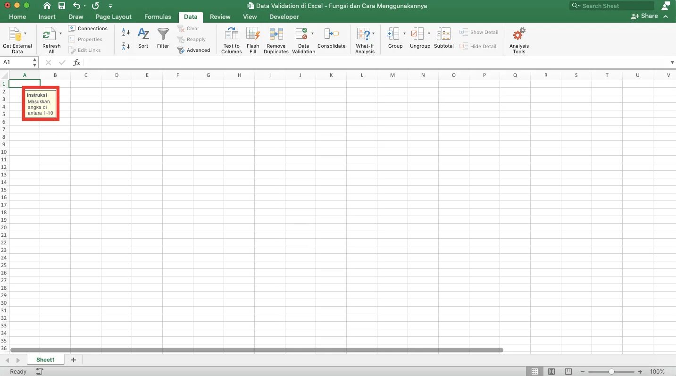Click Refresh All icon
The image size is (676, 376).
tap(49, 34)
